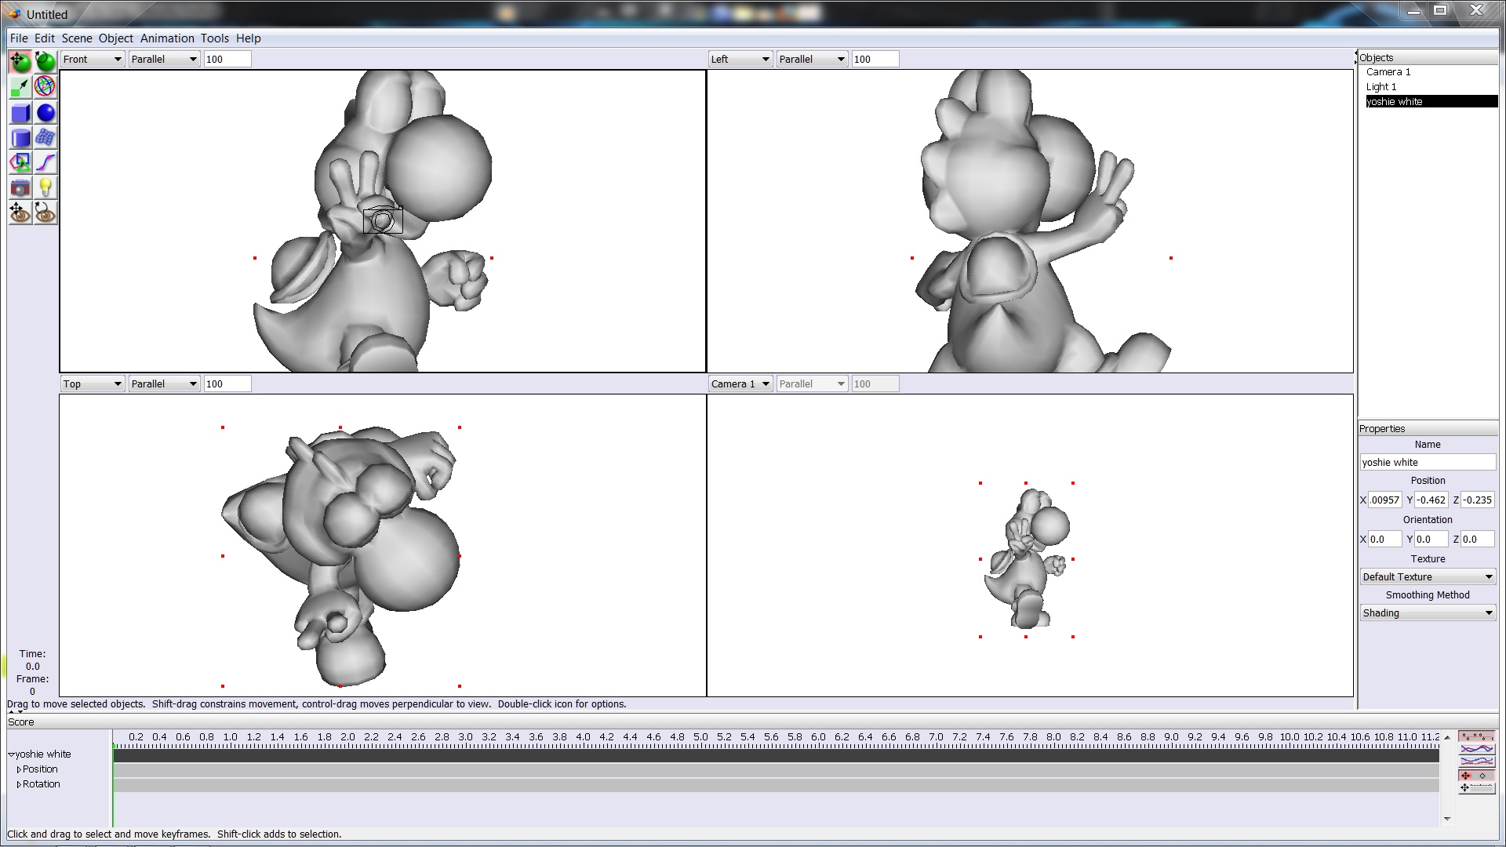Select yoshie white in Objects list

tap(1431, 102)
